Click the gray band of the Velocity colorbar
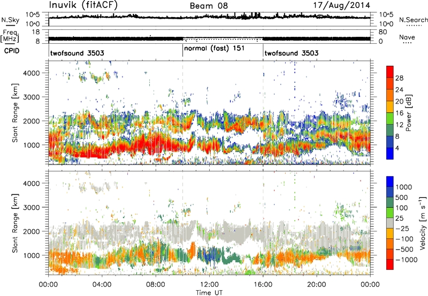 coord(390,223)
